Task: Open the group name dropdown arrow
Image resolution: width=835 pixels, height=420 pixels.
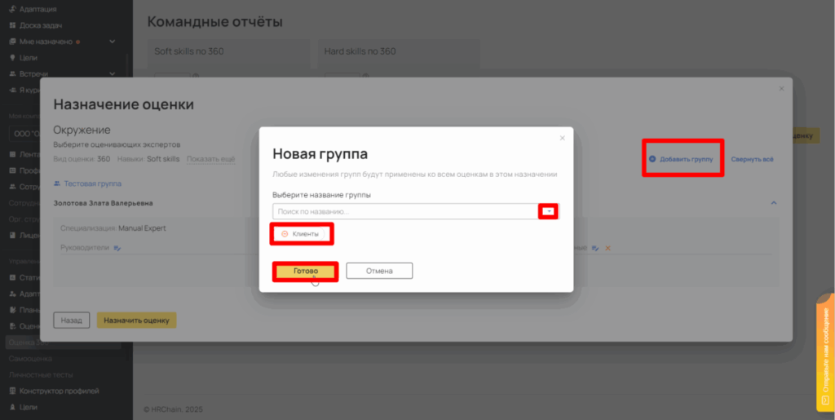Action: [549, 211]
